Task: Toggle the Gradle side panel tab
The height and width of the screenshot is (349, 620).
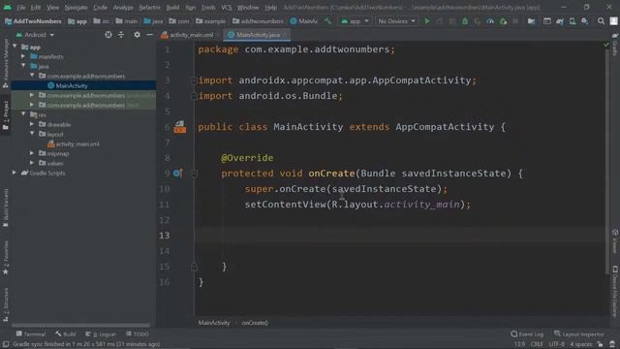Action: (x=615, y=45)
